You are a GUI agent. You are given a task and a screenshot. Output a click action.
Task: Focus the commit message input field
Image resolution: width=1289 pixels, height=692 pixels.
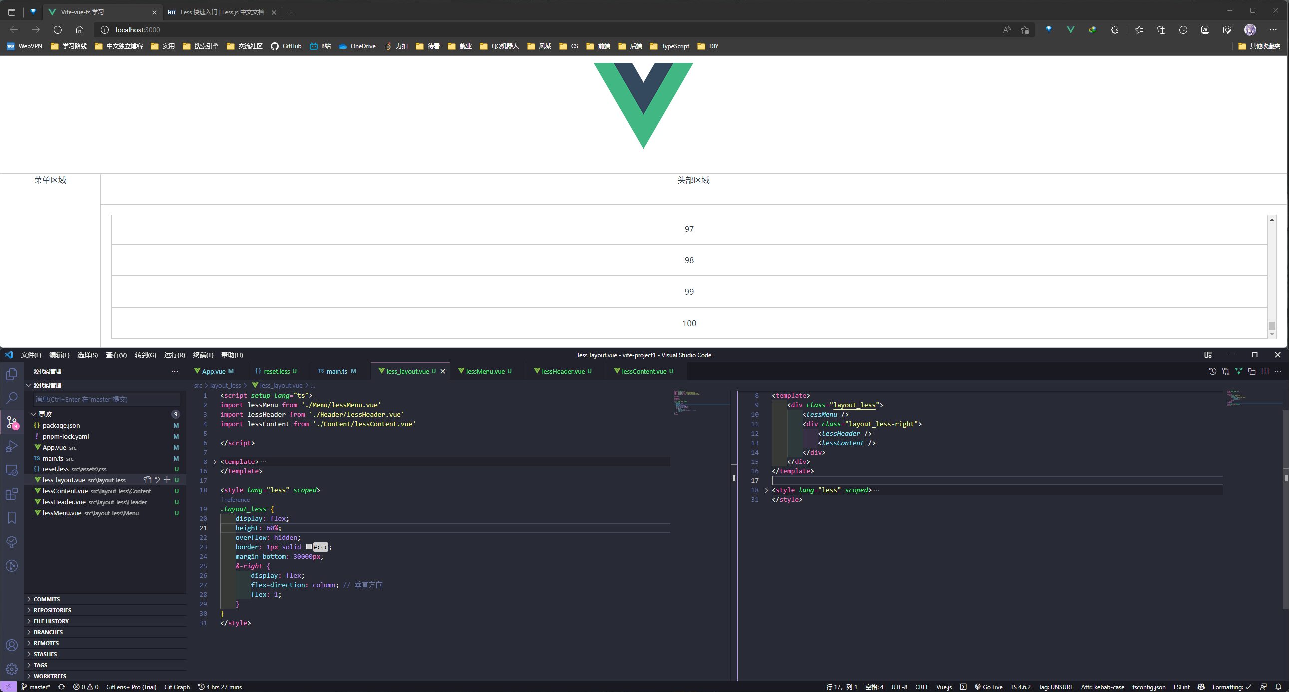(x=106, y=399)
